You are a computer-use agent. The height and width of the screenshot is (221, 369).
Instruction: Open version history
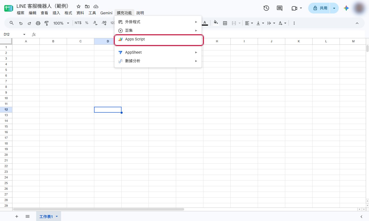[x=266, y=8]
